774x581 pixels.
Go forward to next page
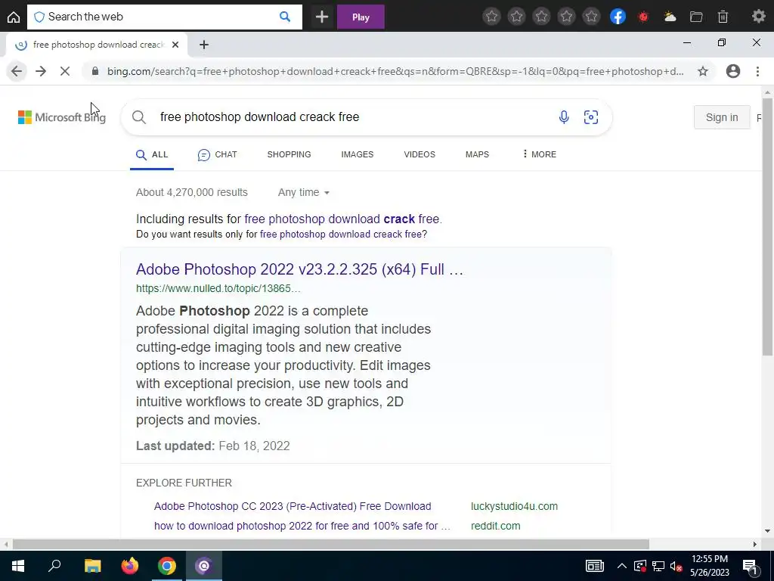click(41, 71)
